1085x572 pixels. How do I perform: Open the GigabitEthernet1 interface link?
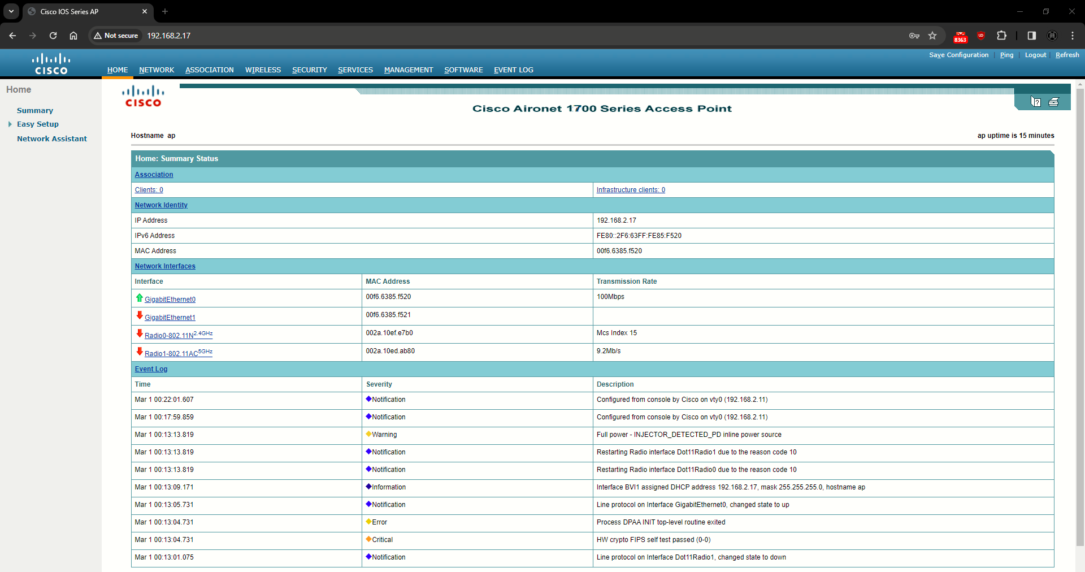170,318
